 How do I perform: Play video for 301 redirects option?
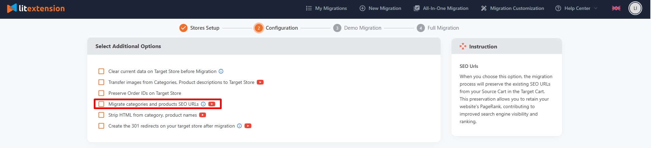point(248,126)
